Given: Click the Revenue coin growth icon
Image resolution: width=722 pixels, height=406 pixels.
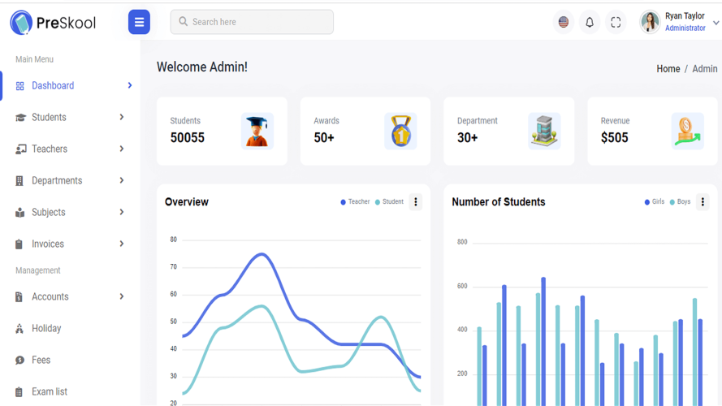Looking at the screenshot, I should click(x=687, y=132).
